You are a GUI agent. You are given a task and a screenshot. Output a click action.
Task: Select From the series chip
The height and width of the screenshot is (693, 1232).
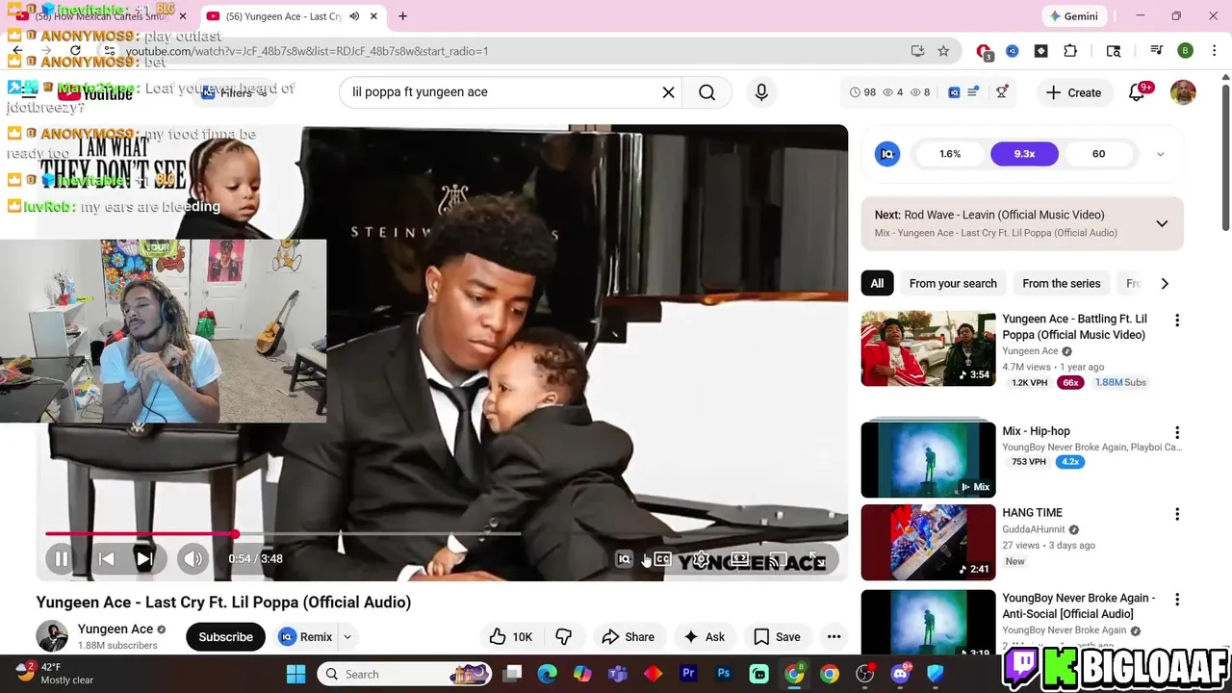pos(1061,283)
